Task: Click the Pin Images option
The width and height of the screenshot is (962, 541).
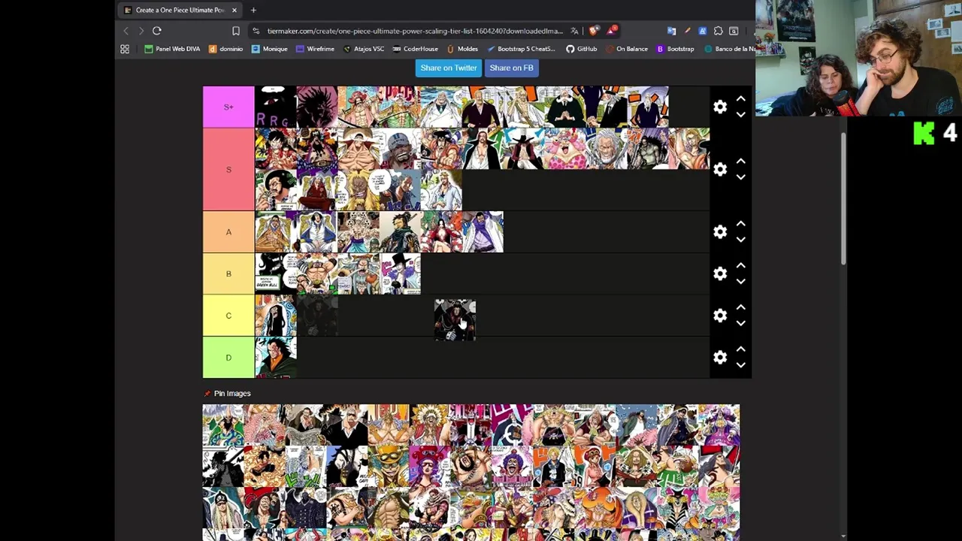Action: [x=227, y=393]
